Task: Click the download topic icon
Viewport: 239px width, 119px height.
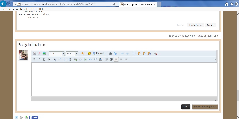Action: pyautogui.click(x=26, y=117)
